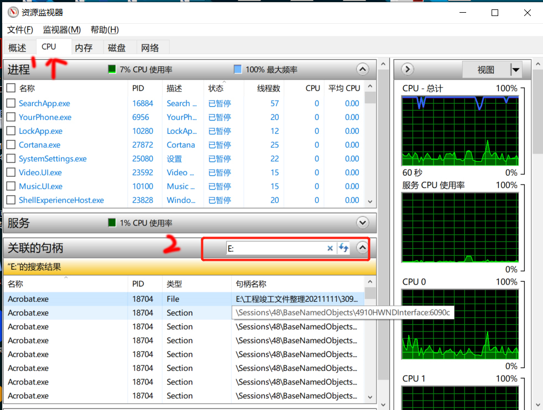The height and width of the screenshot is (410, 543).
Task: Tick the Cortana.exe checkbox
Action: pos(11,145)
